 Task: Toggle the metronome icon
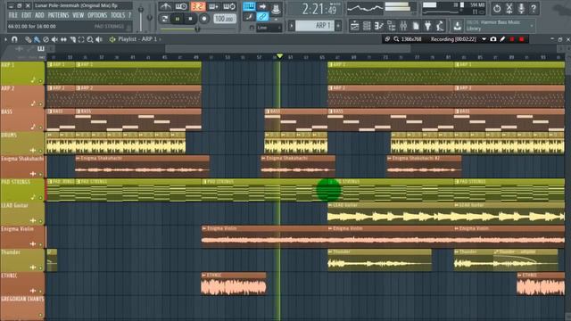[165, 6]
